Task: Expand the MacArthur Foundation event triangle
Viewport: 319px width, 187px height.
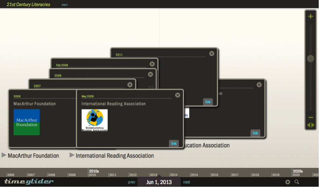Action: (4, 155)
